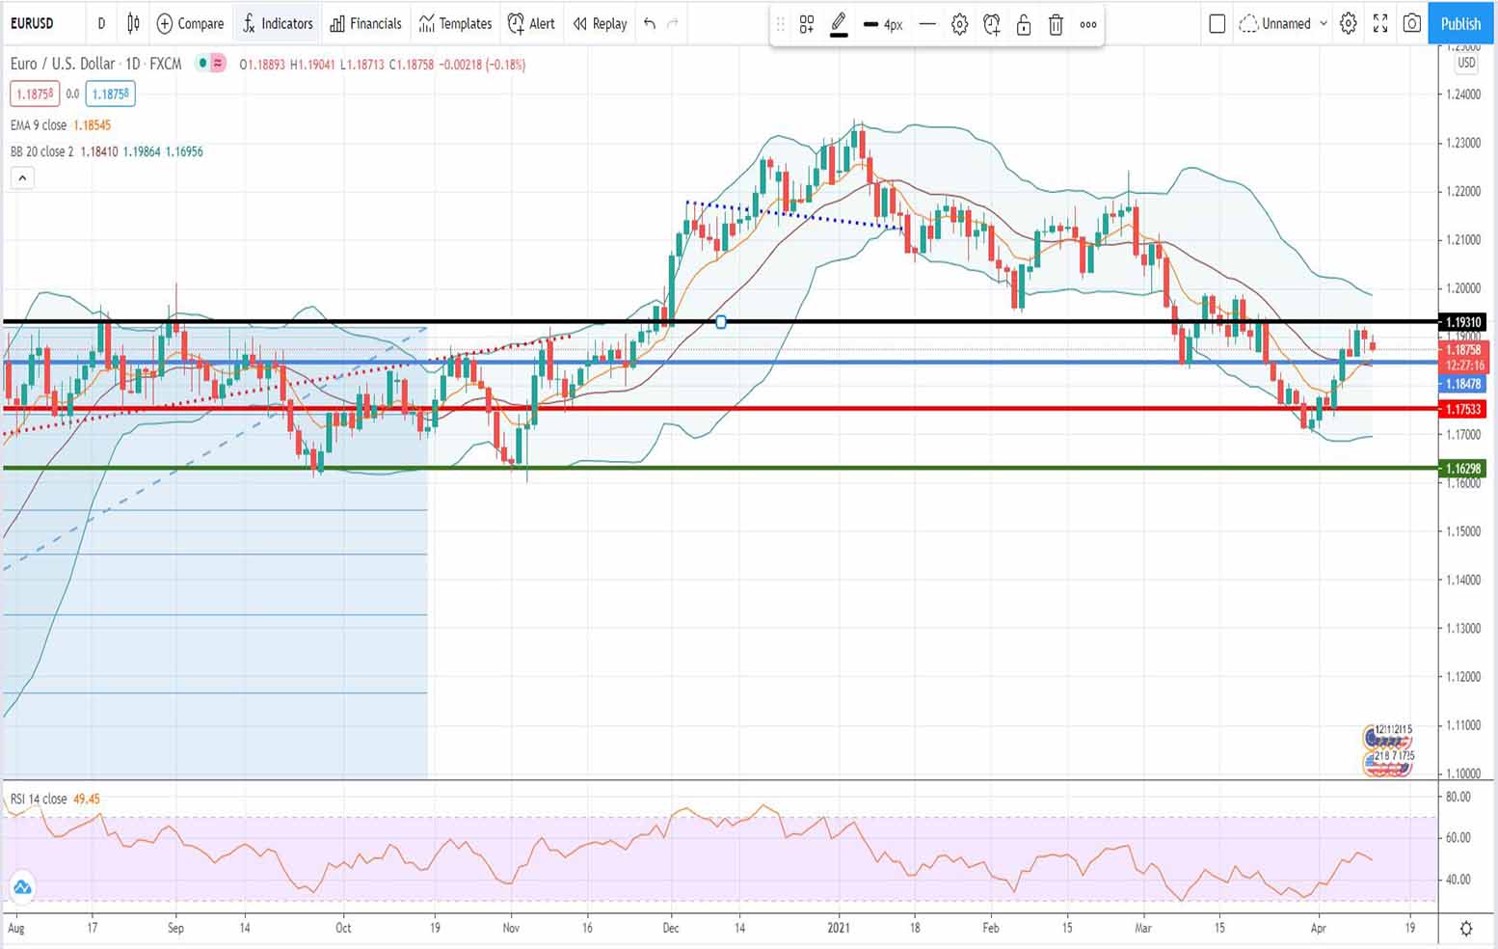1498x949 pixels.
Task: Open the Financials menu
Action: point(365,23)
